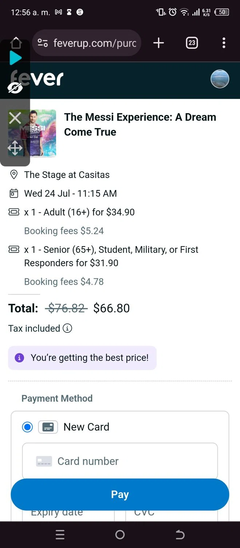This screenshot has width=240, height=548.
Task: Tap the purple best price info icon
Action: (x=19, y=358)
